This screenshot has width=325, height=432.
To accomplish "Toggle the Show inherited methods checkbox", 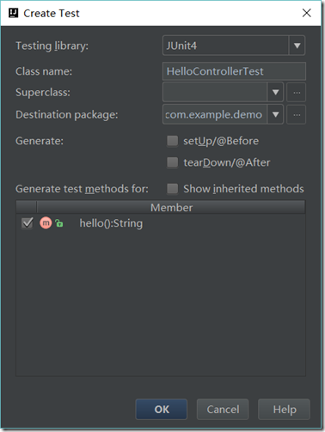I will [x=172, y=189].
